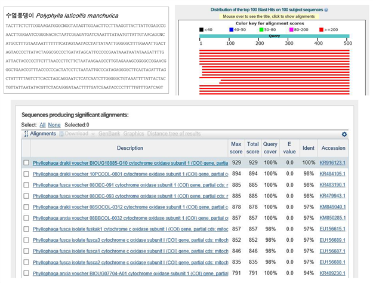Click the Distribution of top 100 Blast Hits title
373x283 pixels.
(x=267, y=10)
